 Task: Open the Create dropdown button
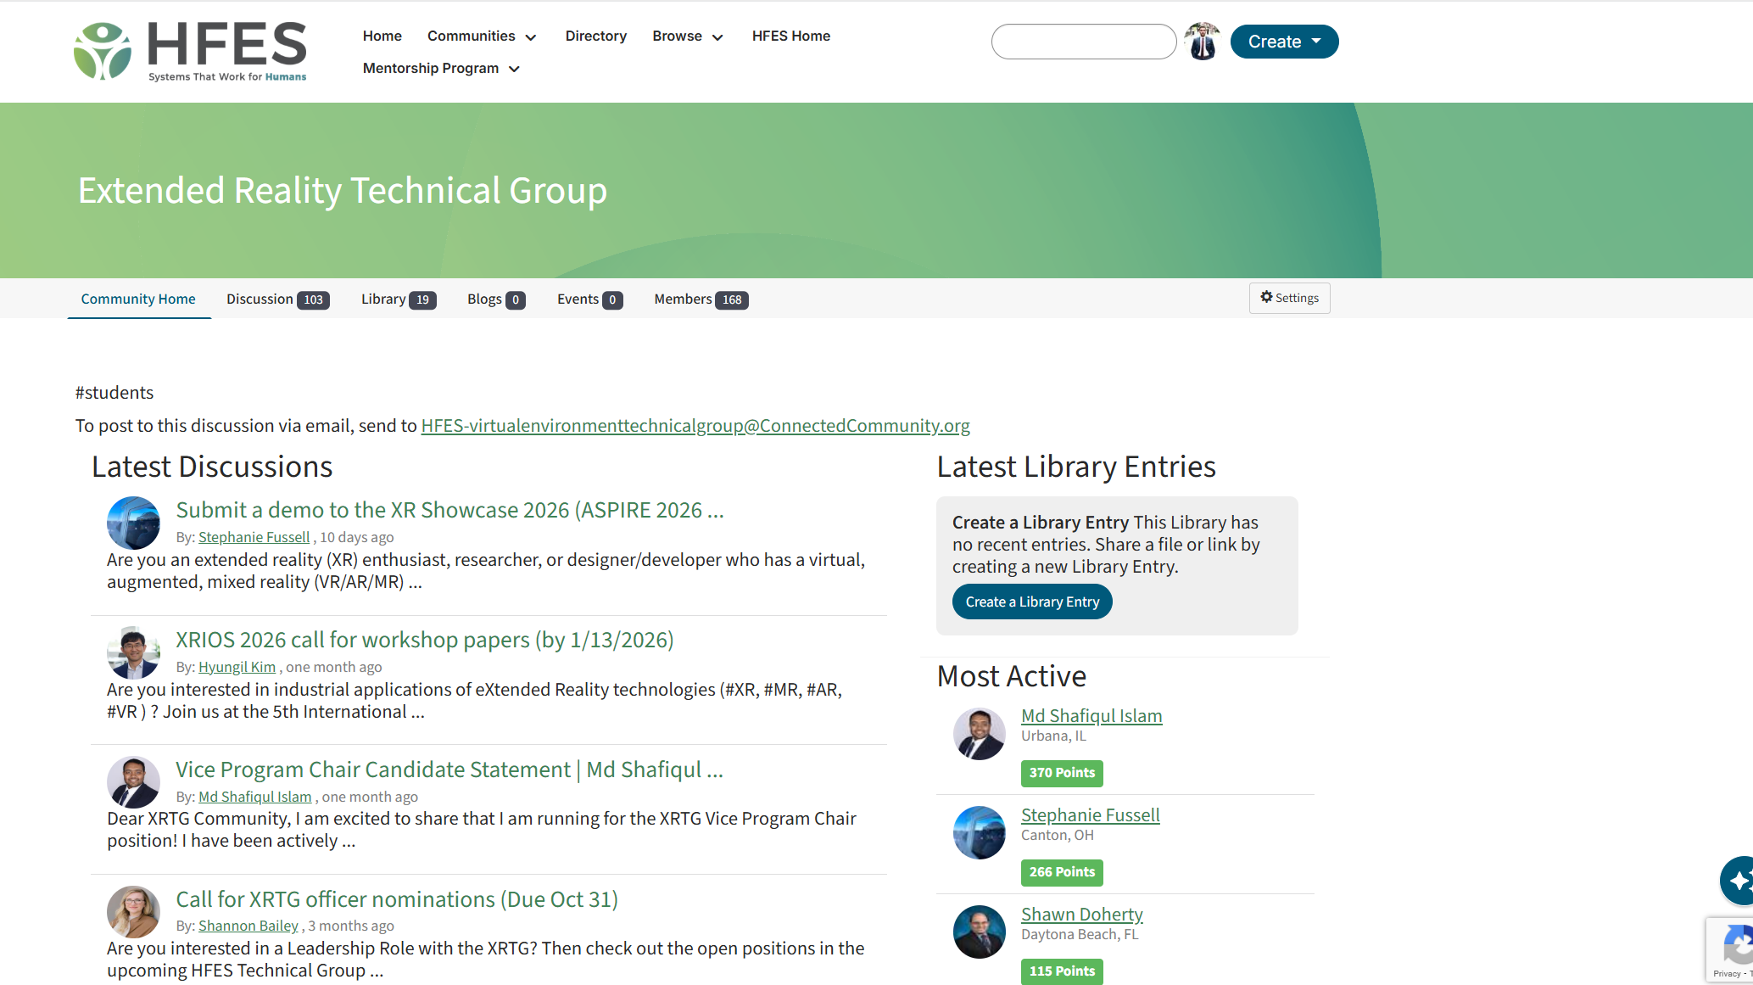(x=1284, y=42)
